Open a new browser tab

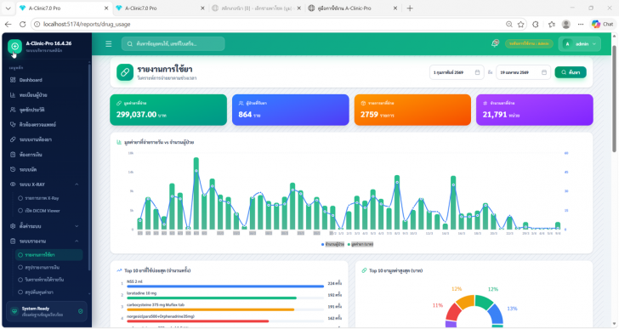(x=410, y=8)
